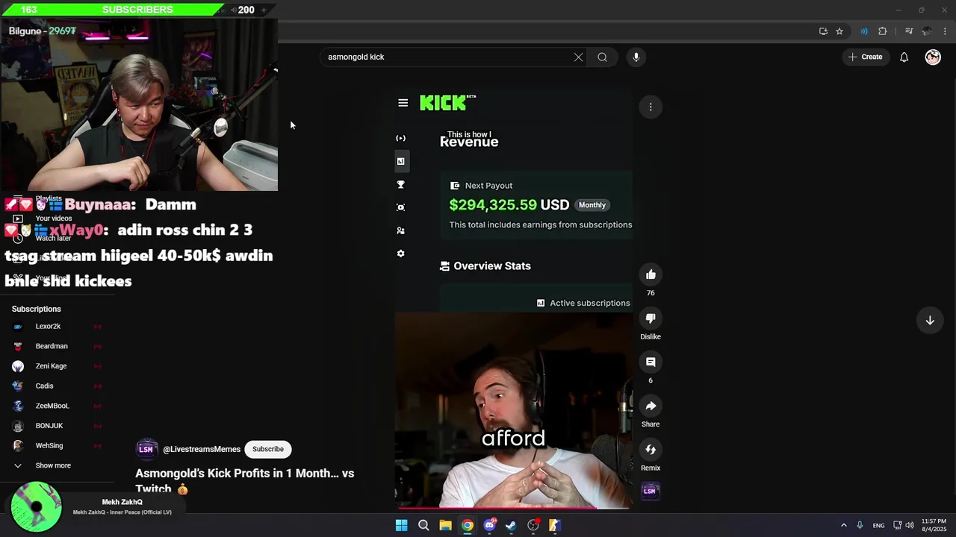The image size is (956, 537).
Task: Start voice search with microphone
Action: 636,57
